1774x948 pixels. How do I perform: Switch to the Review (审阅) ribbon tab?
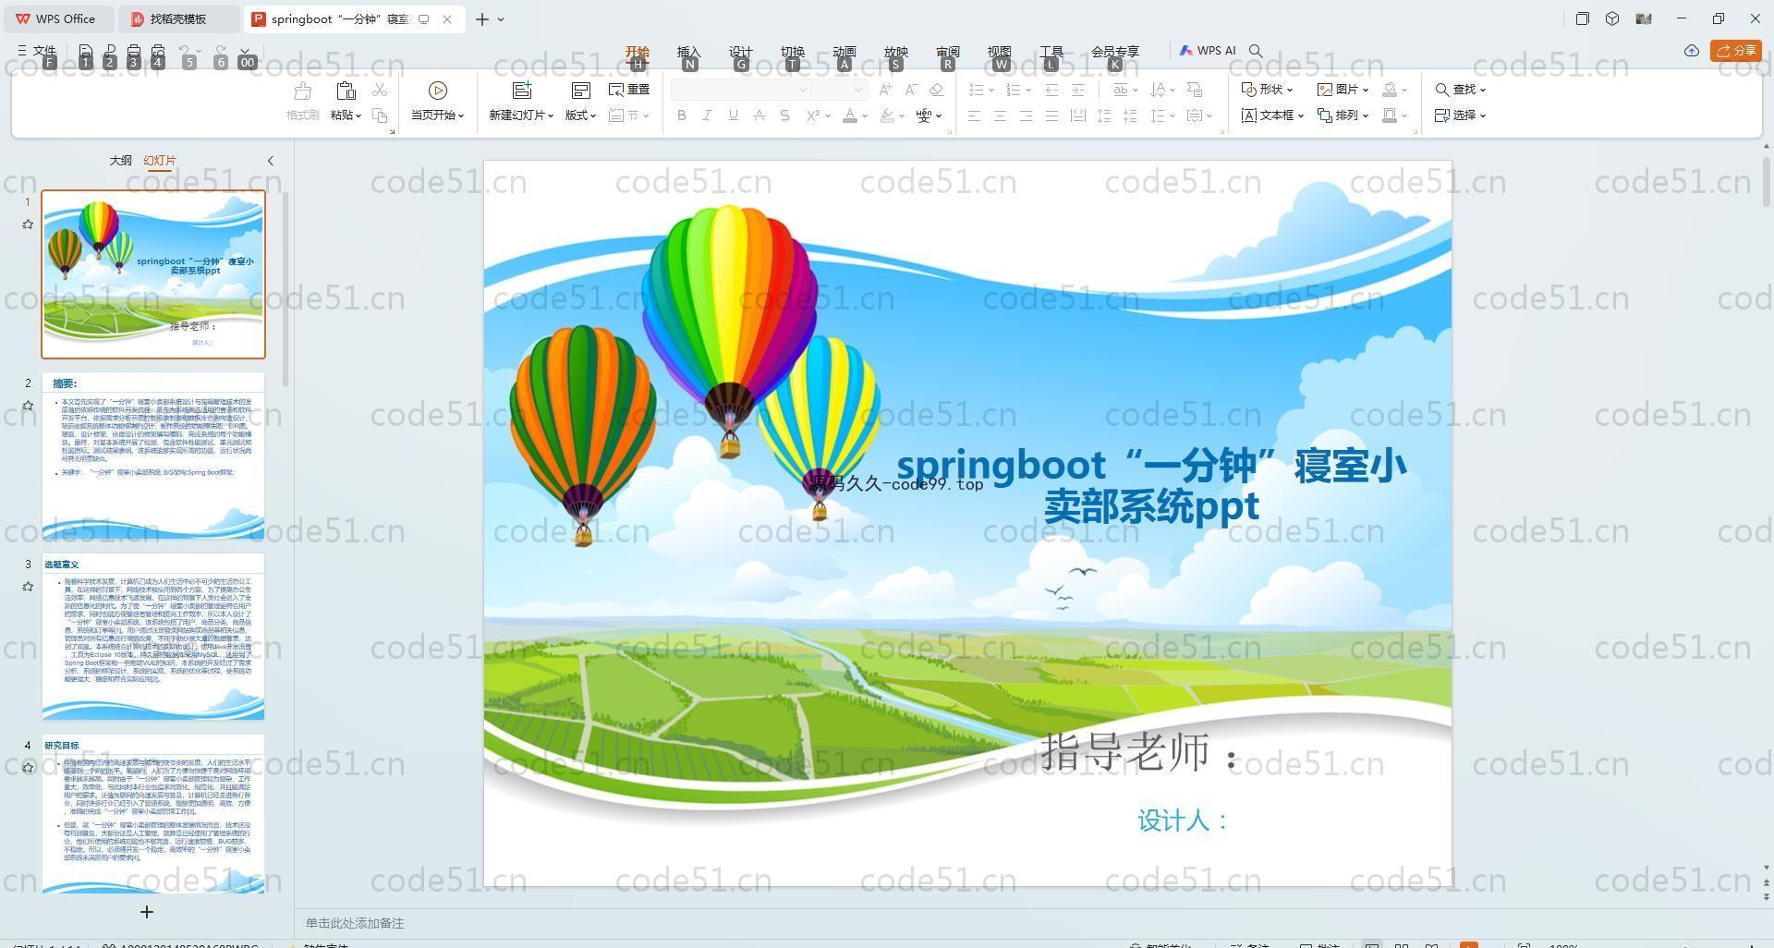click(947, 51)
